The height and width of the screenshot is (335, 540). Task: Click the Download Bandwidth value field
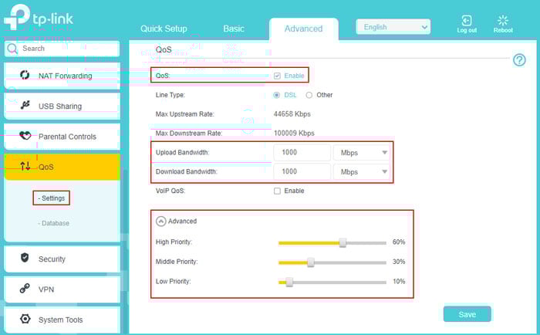302,171
